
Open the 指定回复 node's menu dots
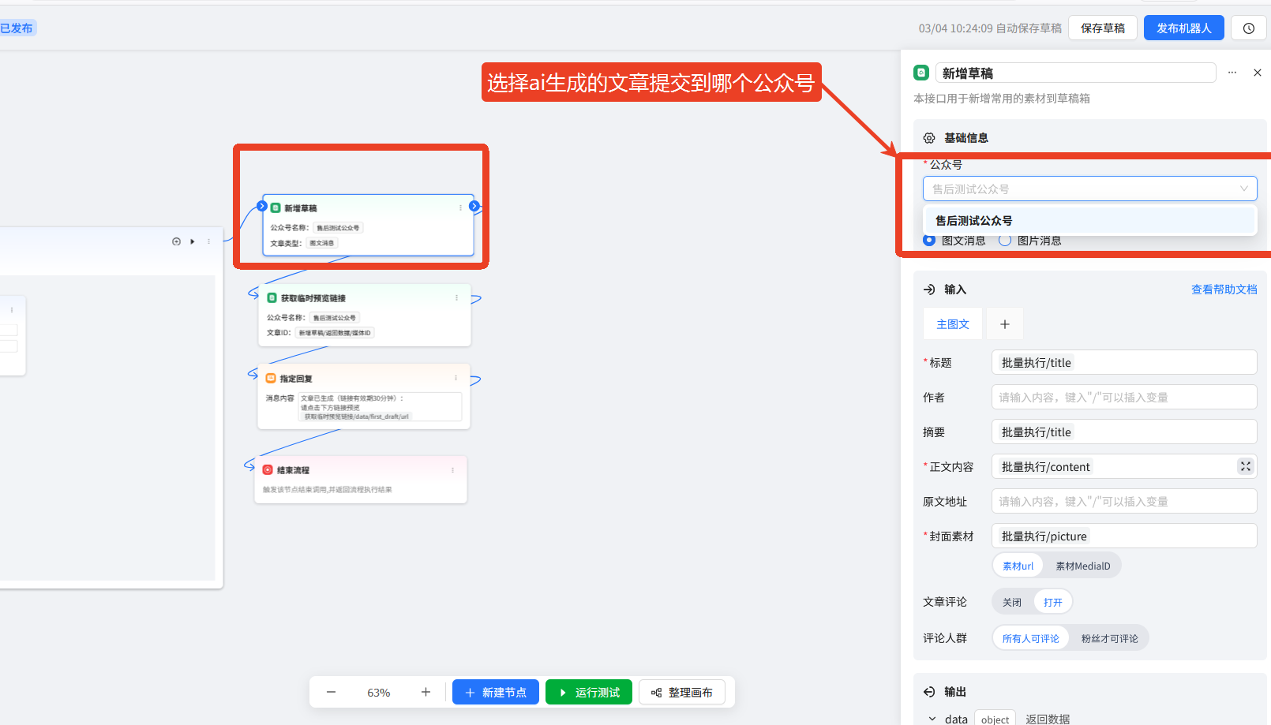click(456, 378)
